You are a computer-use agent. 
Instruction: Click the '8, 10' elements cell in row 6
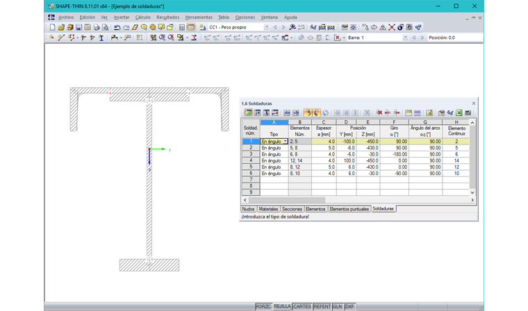point(299,174)
